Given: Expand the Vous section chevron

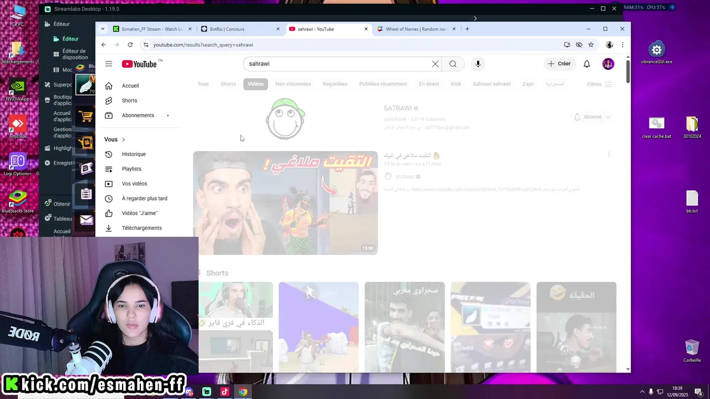Looking at the screenshot, I should click(x=123, y=140).
